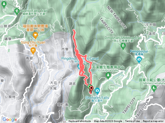Viewport: 165px width, 123px height.
Task: Click the green tree marker in top-left corner
Action: tap(4, 4)
